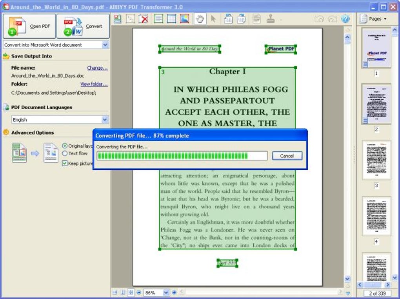Click the thumbnails panel scroll down arrow
The image size is (400, 299).
coord(395,277)
